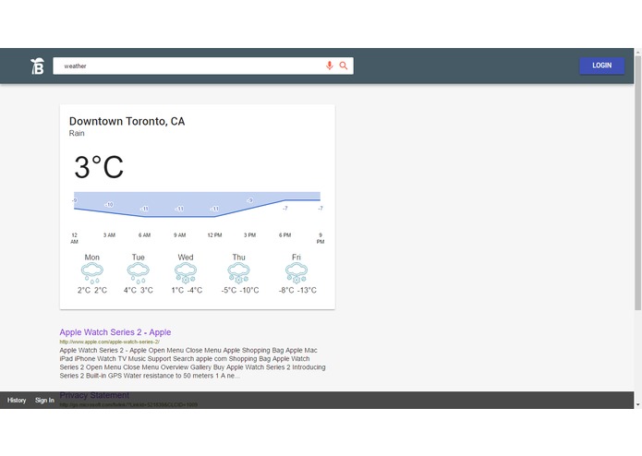Click the Thursday snow cloud icon

(238, 273)
